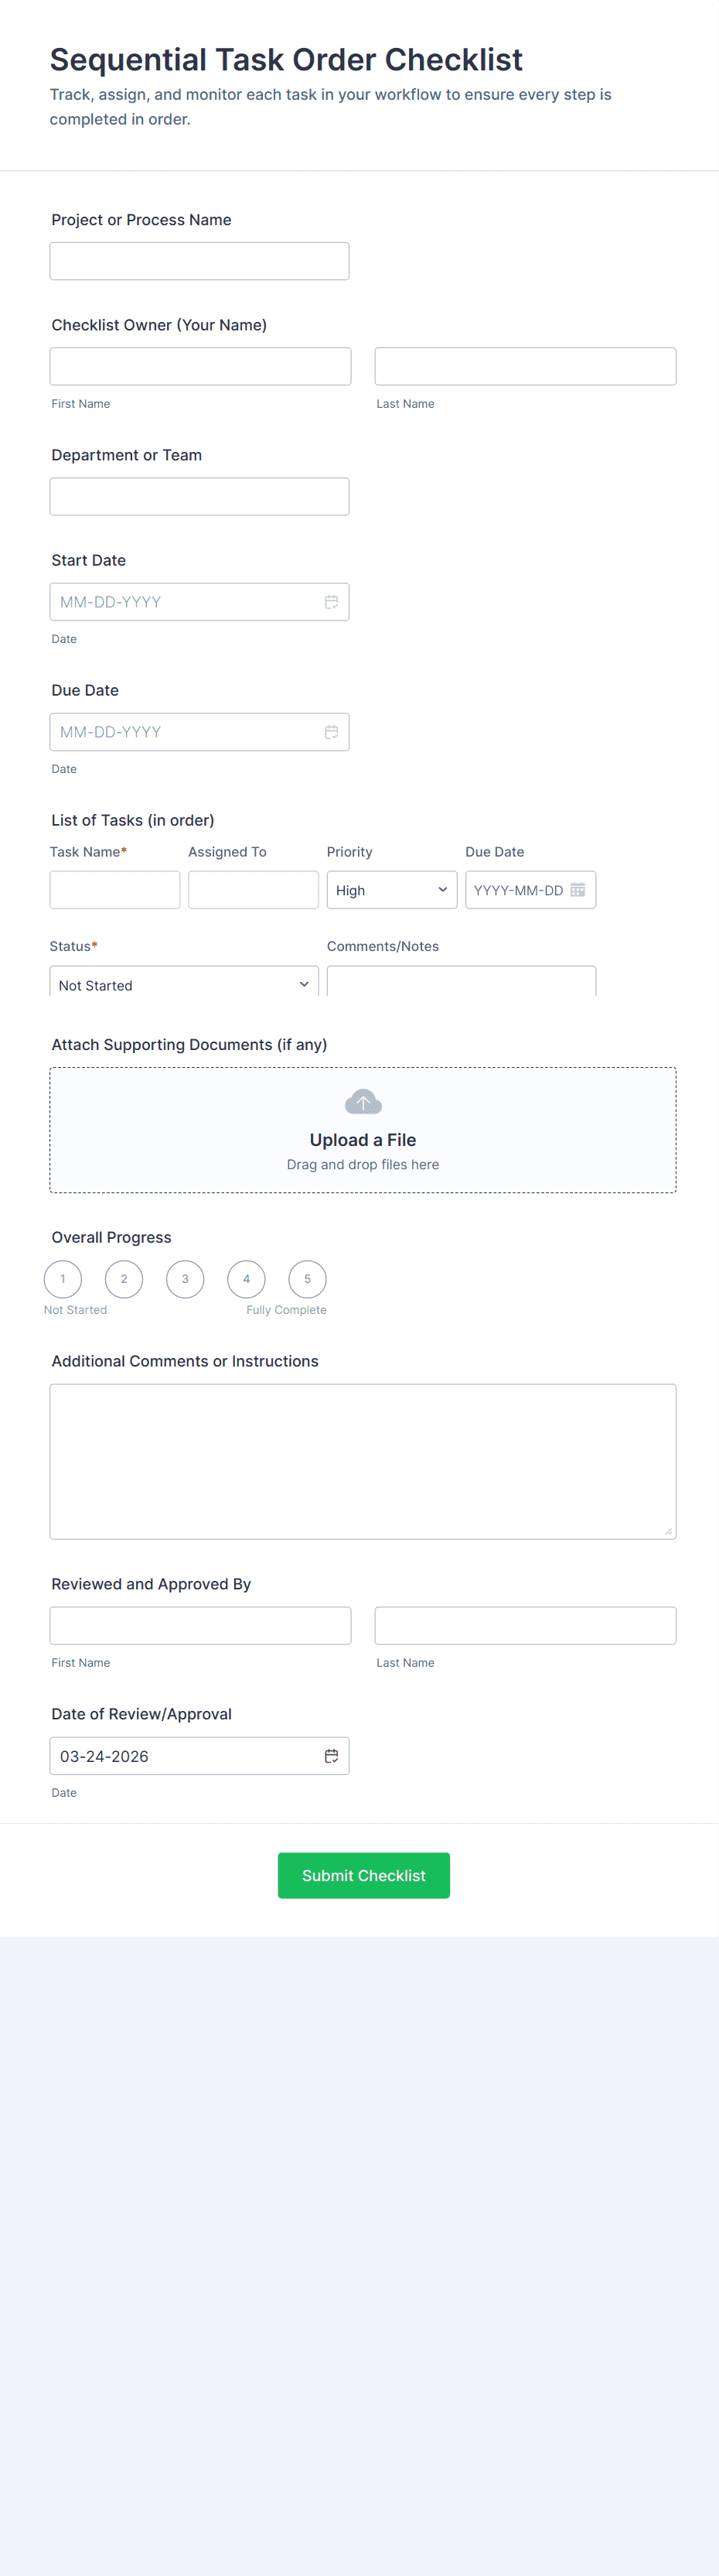Click calendar icon for Date of Review/Approval
Image resolution: width=719 pixels, height=2576 pixels.
click(x=331, y=1756)
